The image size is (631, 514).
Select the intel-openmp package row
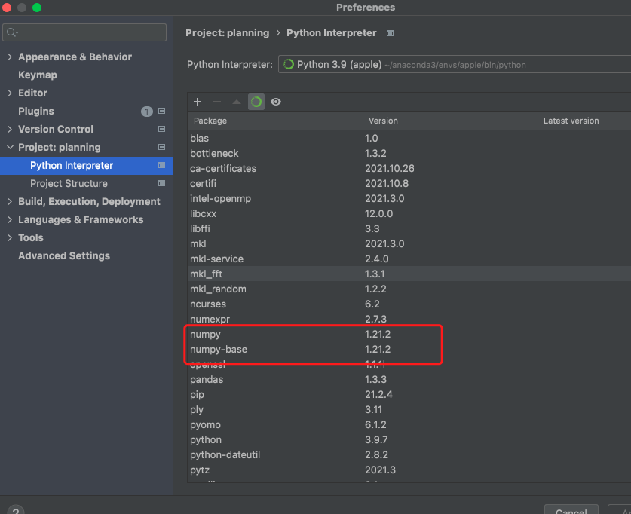(409, 199)
